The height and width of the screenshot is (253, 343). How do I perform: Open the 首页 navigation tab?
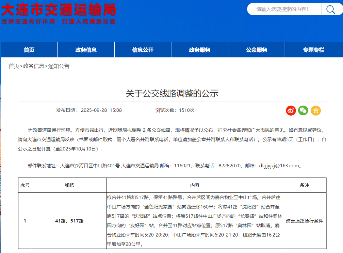pos(29,50)
